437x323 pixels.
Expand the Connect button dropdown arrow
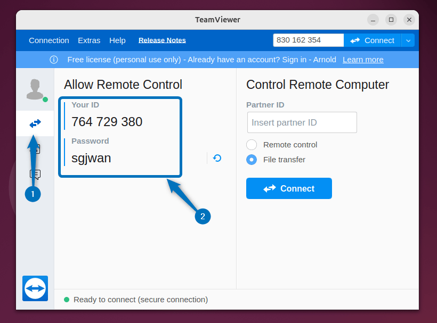tap(408, 40)
